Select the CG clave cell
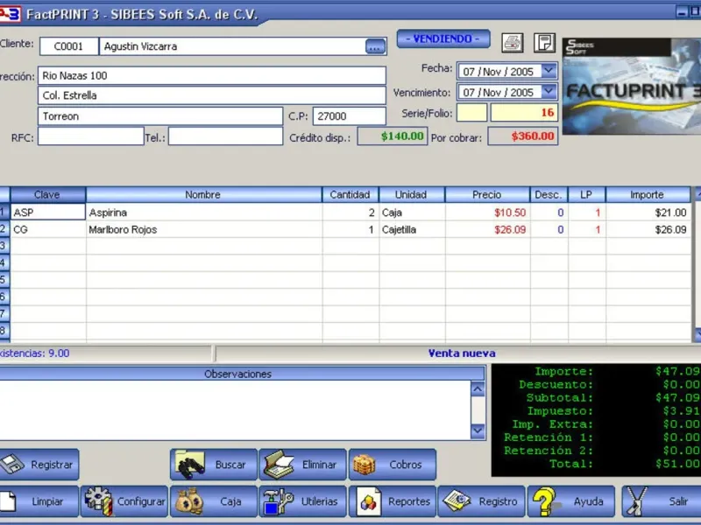The width and height of the screenshot is (701, 525). tap(48, 229)
